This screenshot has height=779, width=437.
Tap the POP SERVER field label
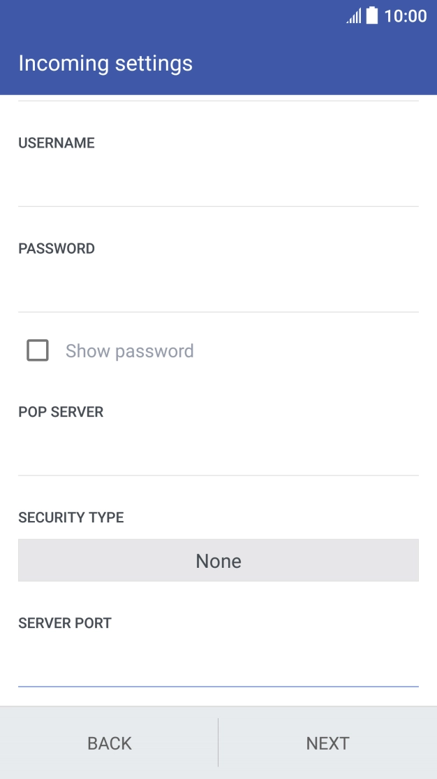tap(61, 413)
